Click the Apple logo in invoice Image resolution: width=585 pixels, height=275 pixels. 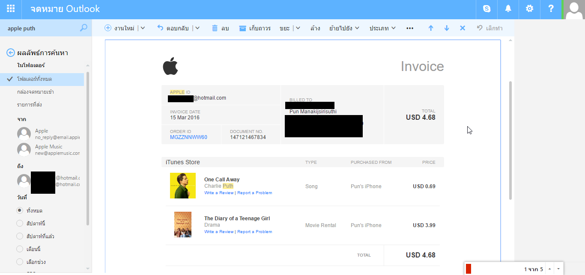[170, 67]
